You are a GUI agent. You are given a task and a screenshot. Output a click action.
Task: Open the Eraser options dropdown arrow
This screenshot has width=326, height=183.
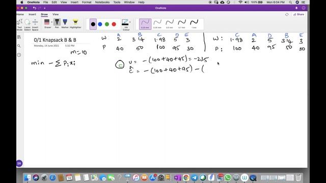click(51, 22)
